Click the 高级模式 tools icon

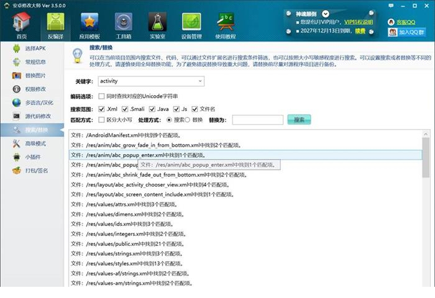click(16, 143)
